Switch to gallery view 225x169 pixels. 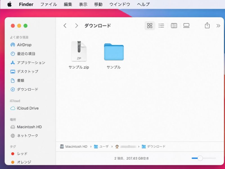186,26
